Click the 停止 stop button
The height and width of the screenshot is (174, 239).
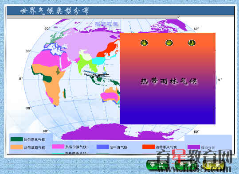coord(157,165)
